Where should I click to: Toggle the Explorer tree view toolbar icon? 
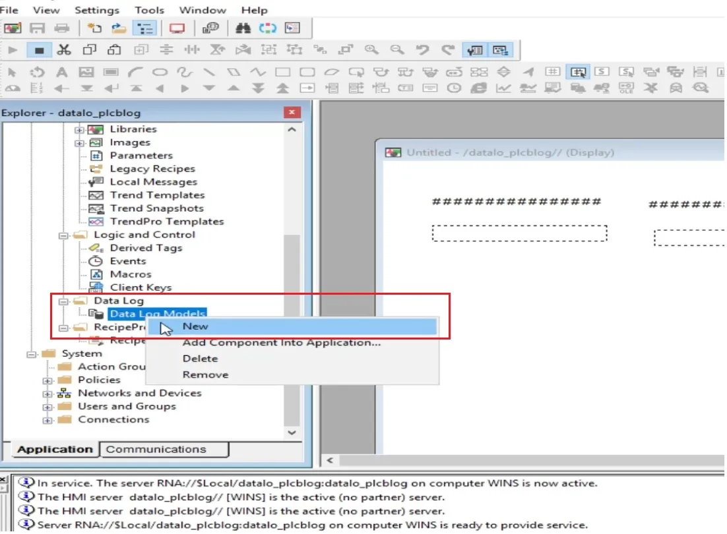point(144,28)
